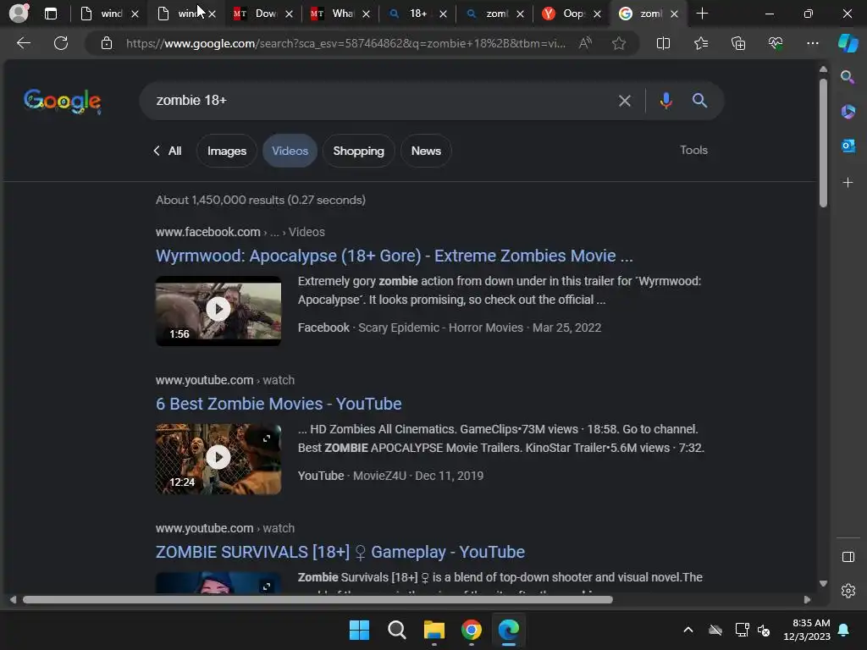Go back with the browser back arrow

(23, 43)
